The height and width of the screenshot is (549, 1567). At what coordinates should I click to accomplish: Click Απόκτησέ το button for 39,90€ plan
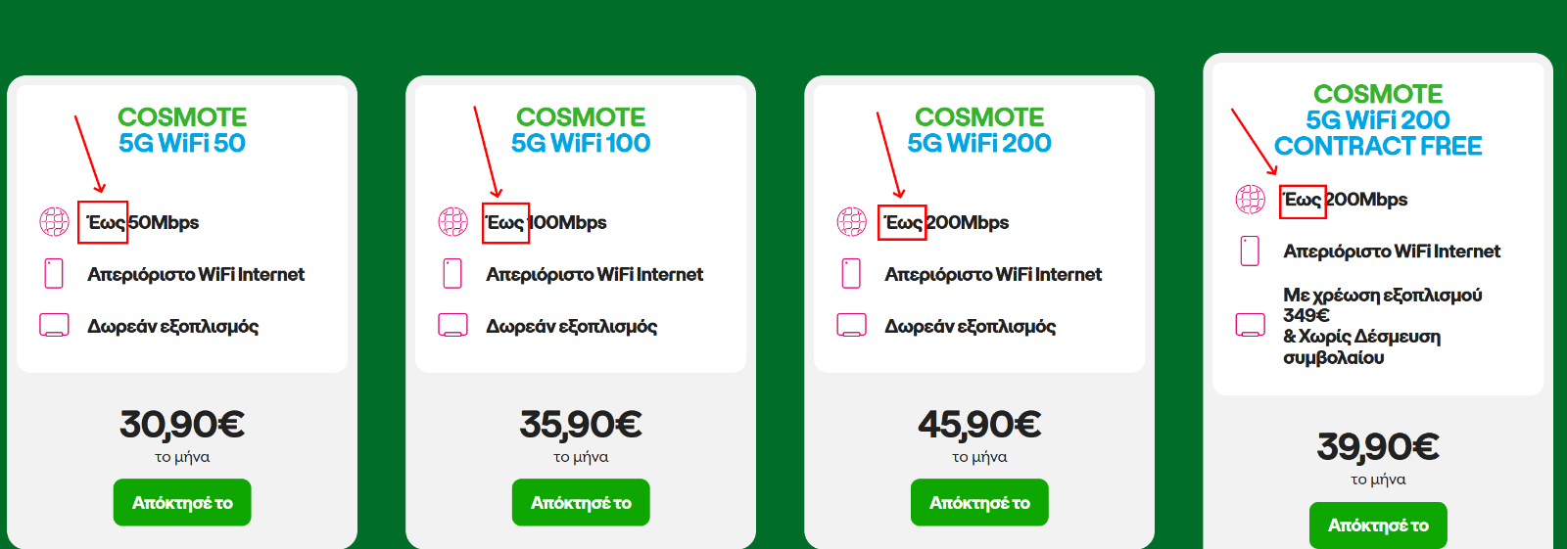pyautogui.click(x=1378, y=526)
